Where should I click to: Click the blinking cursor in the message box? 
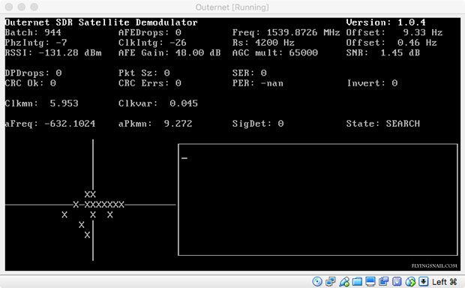[x=184, y=158]
